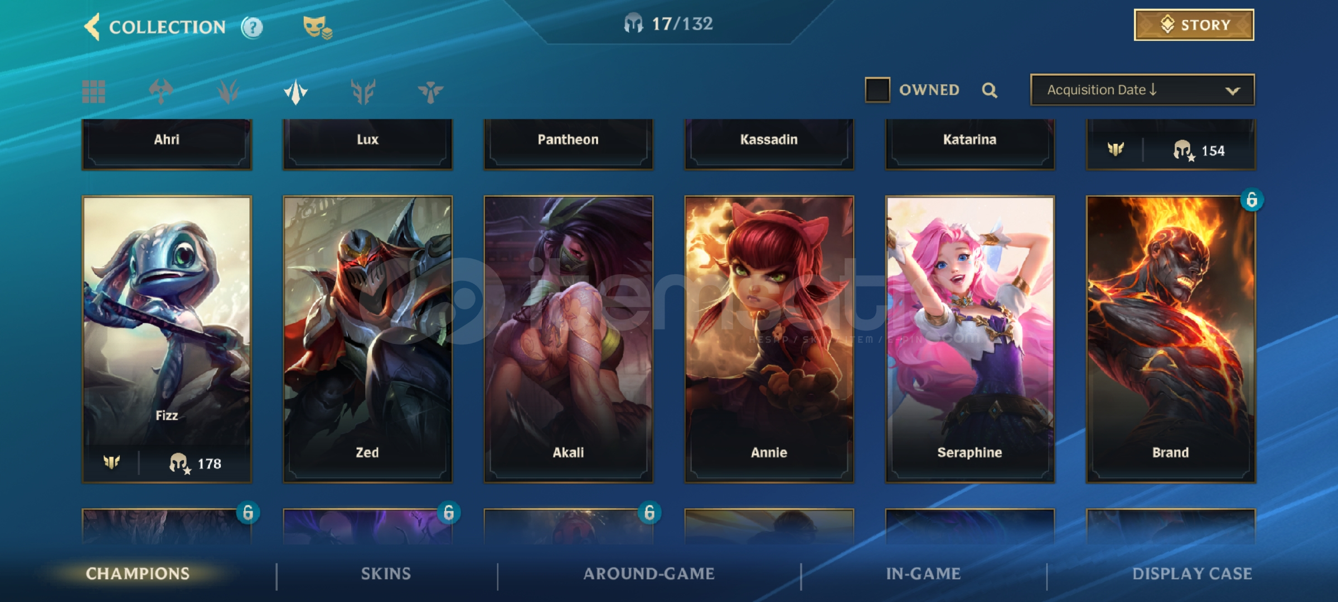Expand sort options with chevron arrow
The width and height of the screenshot is (1338, 602).
point(1233,91)
